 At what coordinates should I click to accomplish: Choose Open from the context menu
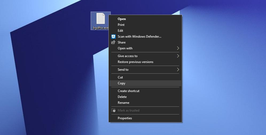click(145, 19)
